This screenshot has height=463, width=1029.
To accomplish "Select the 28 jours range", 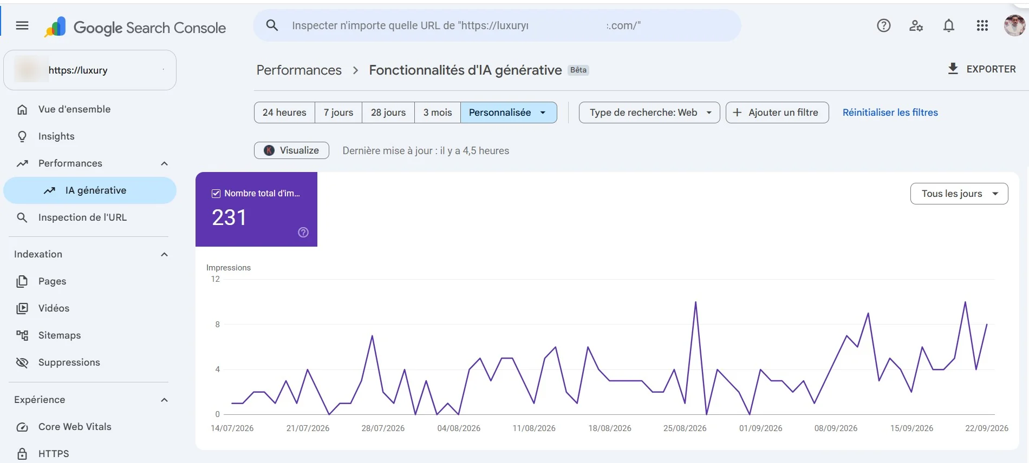I will point(388,113).
